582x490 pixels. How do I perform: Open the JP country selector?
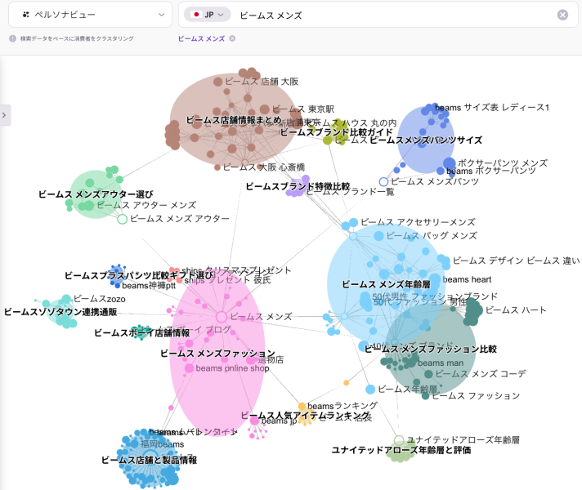(208, 15)
